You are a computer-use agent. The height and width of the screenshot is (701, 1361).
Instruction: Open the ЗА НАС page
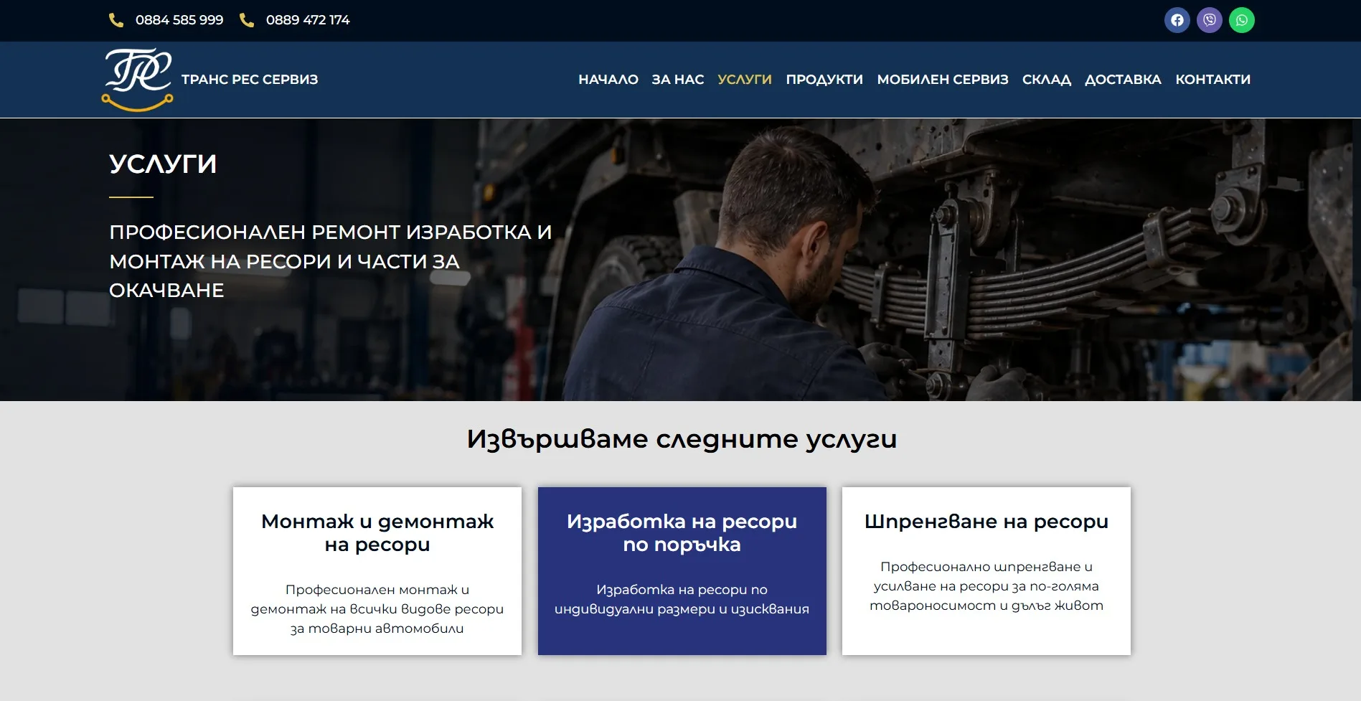pyautogui.click(x=678, y=80)
